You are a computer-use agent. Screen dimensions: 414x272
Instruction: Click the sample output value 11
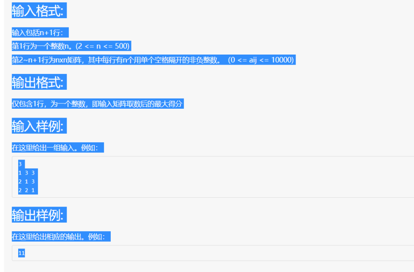tap(22, 253)
